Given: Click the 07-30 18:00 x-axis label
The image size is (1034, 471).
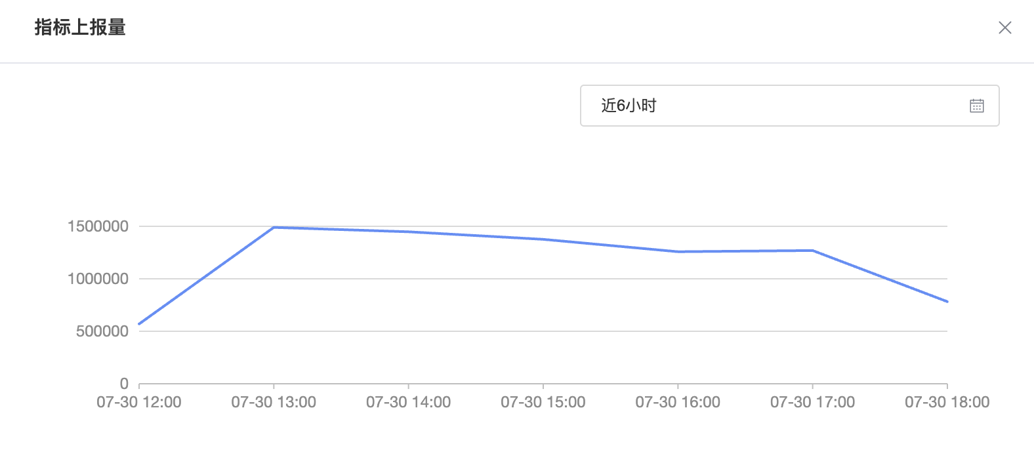Looking at the screenshot, I should (947, 402).
